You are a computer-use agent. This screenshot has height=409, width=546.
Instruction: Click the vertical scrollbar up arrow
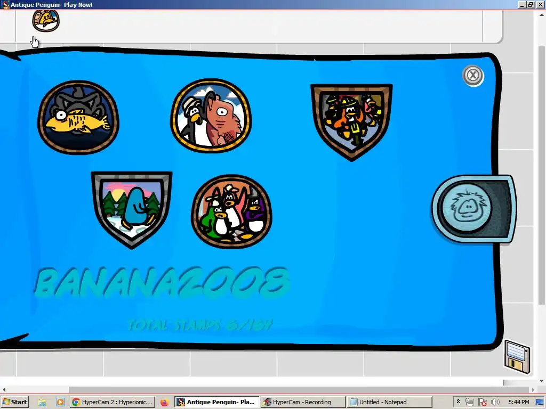click(542, 14)
